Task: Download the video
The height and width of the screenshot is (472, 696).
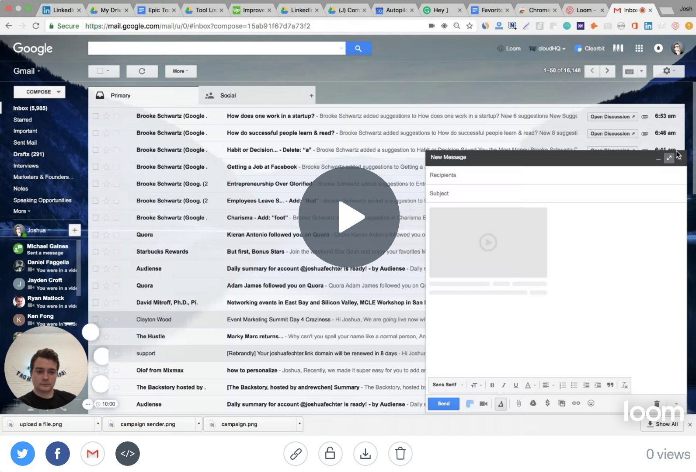Action: tap(365, 454)
